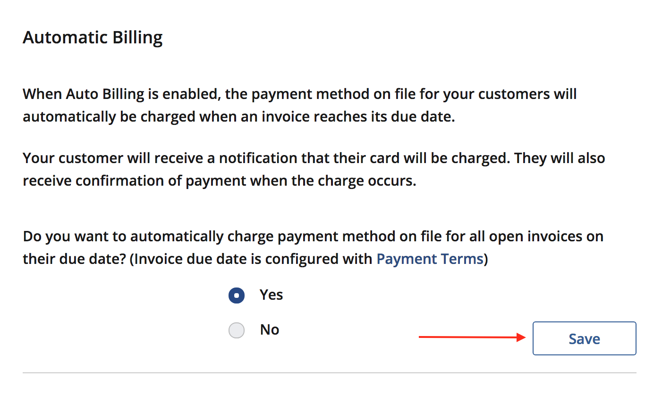Confirm auto billing changes with Save
Screen dimensions: 662x394
[x=584, y=338]
